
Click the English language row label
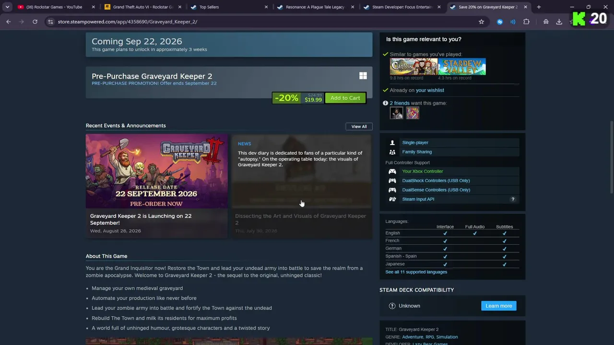point(392,233)
